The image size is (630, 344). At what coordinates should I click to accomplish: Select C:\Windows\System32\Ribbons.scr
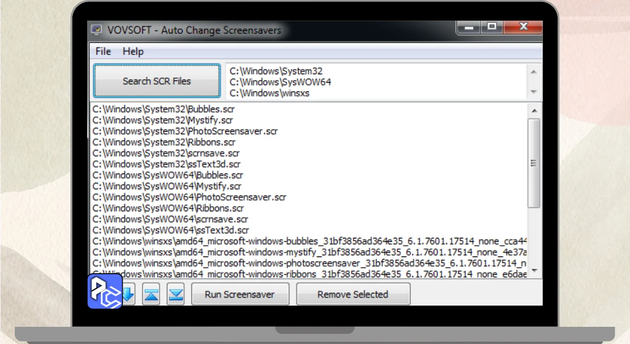pos(164,143)
